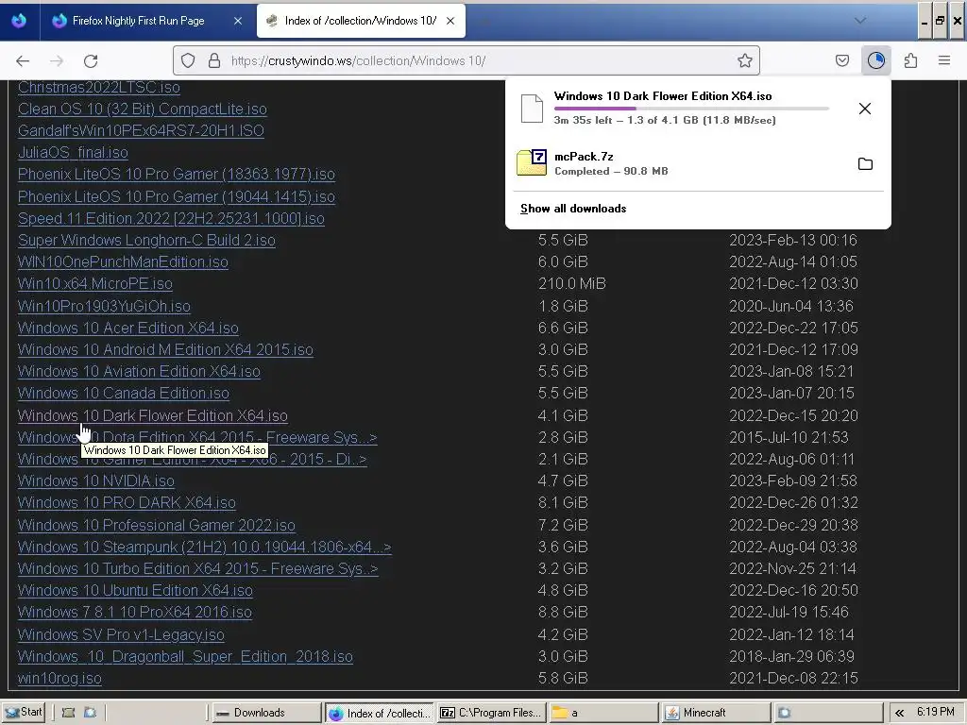Viewport: 967px width, 725px height.
Task: Click Super Windows Longhorn-C Build 2.iso
Action: (x=146, y=240)
